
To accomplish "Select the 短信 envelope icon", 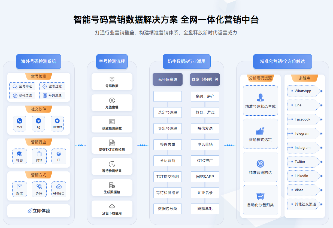I will pos(20,187).
